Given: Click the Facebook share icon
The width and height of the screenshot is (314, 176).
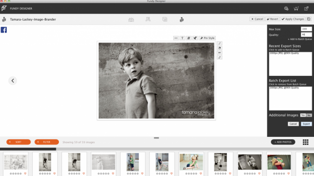Looking at the screenshot, I should 4,30.
